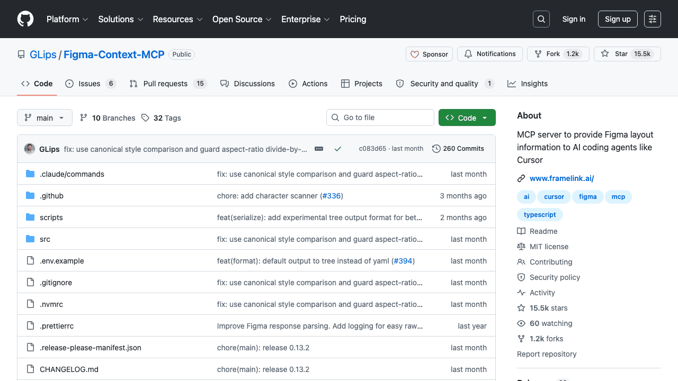678x381 pixels.
Task: Expand the Enterprise menu
Action: coord(306,19)
